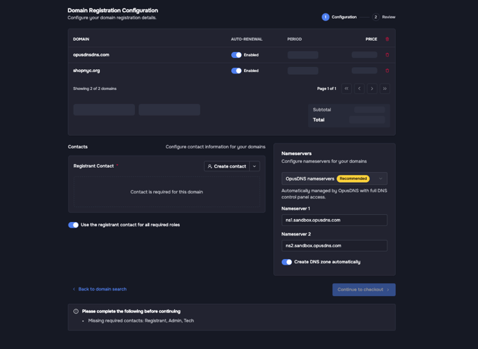Click 'Missing required contacts' message
Viewport: 478px width, 349px height.
pos(141,320)
